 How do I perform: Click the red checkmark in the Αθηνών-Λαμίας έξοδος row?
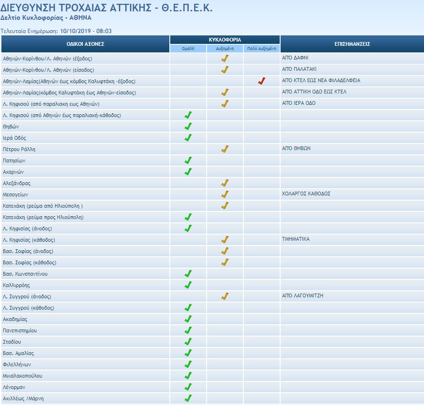(262, 81)
